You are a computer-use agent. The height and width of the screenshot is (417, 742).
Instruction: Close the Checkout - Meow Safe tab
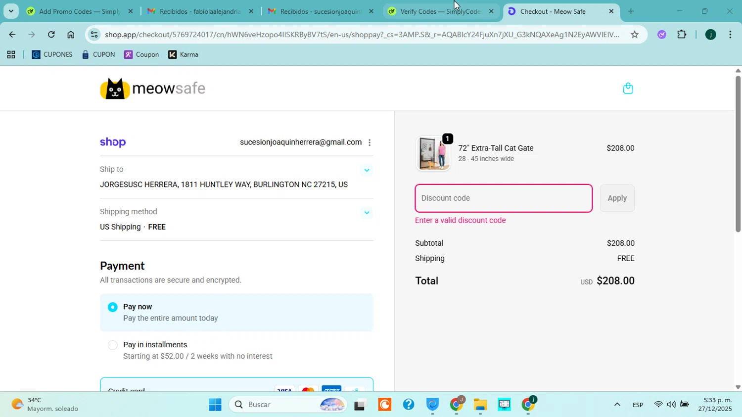click(x=611, y=11)
